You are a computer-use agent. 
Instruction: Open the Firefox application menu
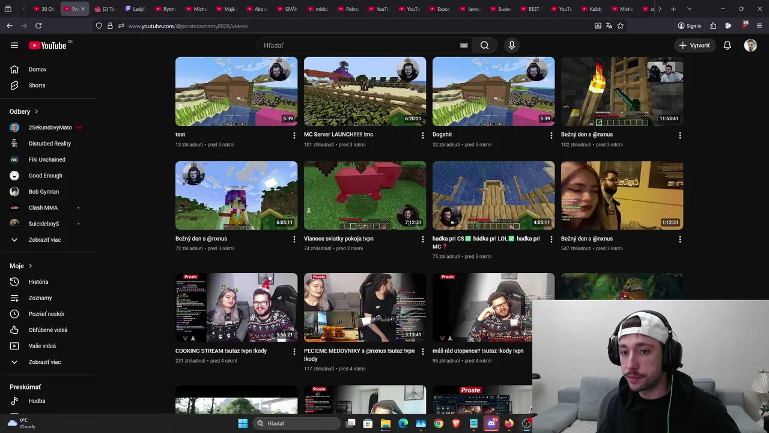click(759, 26)
